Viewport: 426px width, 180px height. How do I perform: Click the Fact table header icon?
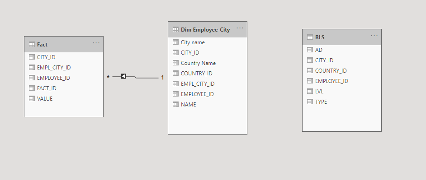pyautogui.click(x=32, y=45)
